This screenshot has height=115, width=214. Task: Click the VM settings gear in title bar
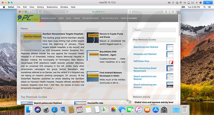201,3
